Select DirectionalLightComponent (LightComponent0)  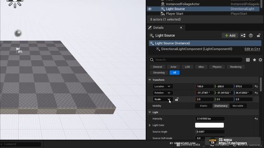tap(196, 49)
